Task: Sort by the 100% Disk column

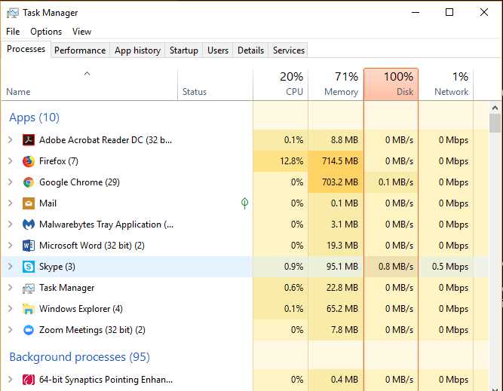Action: (391, 84)
